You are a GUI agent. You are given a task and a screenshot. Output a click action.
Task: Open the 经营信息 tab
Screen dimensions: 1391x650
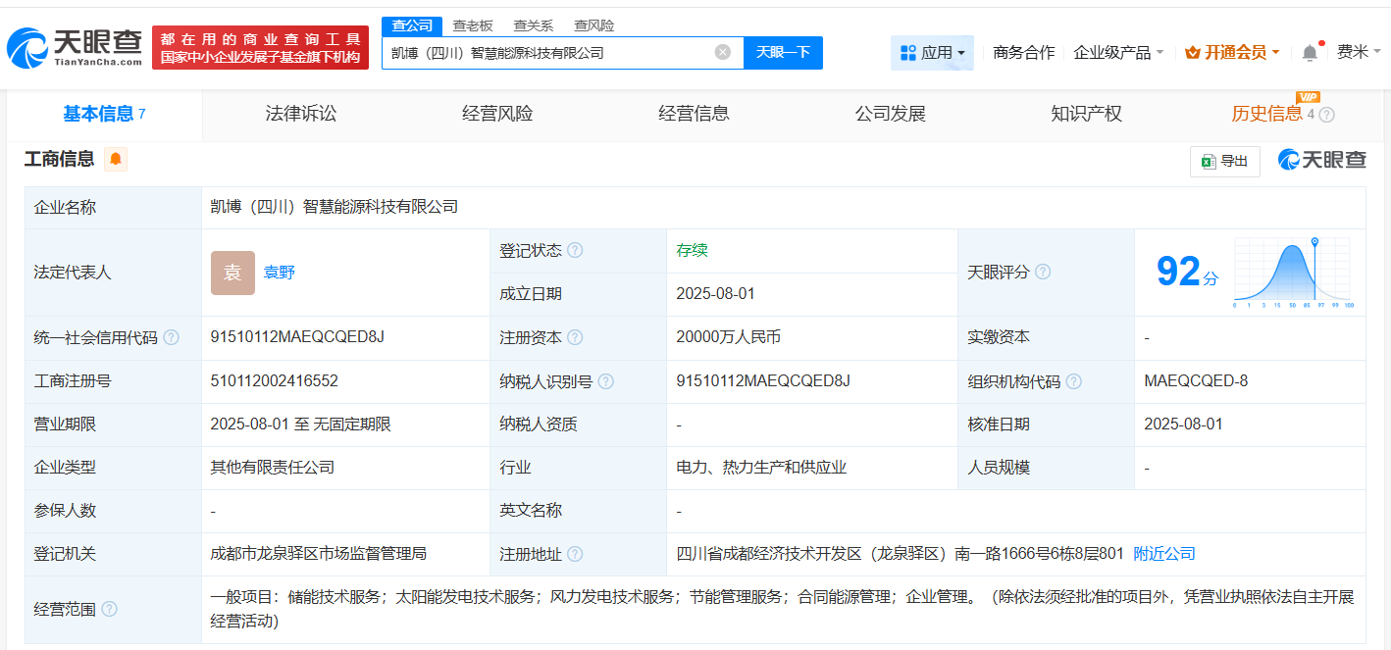(x=694, y=114)
